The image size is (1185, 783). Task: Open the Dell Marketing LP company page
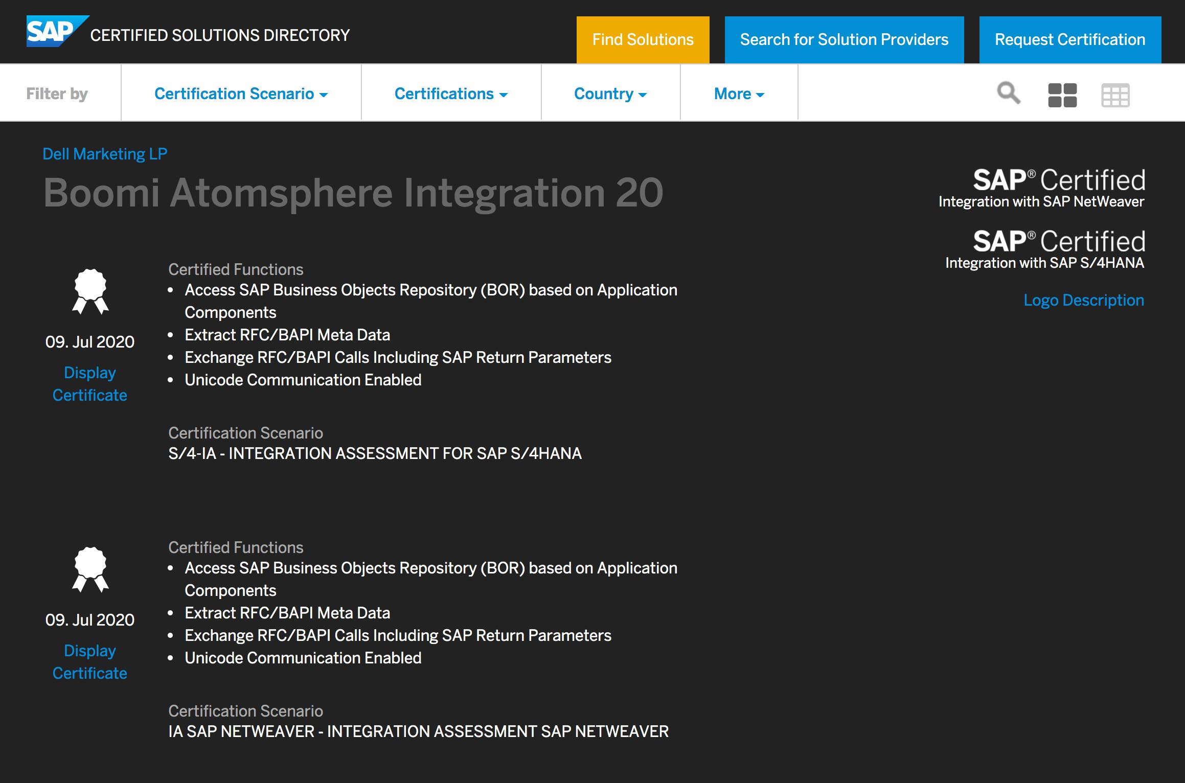pos(105,153)
